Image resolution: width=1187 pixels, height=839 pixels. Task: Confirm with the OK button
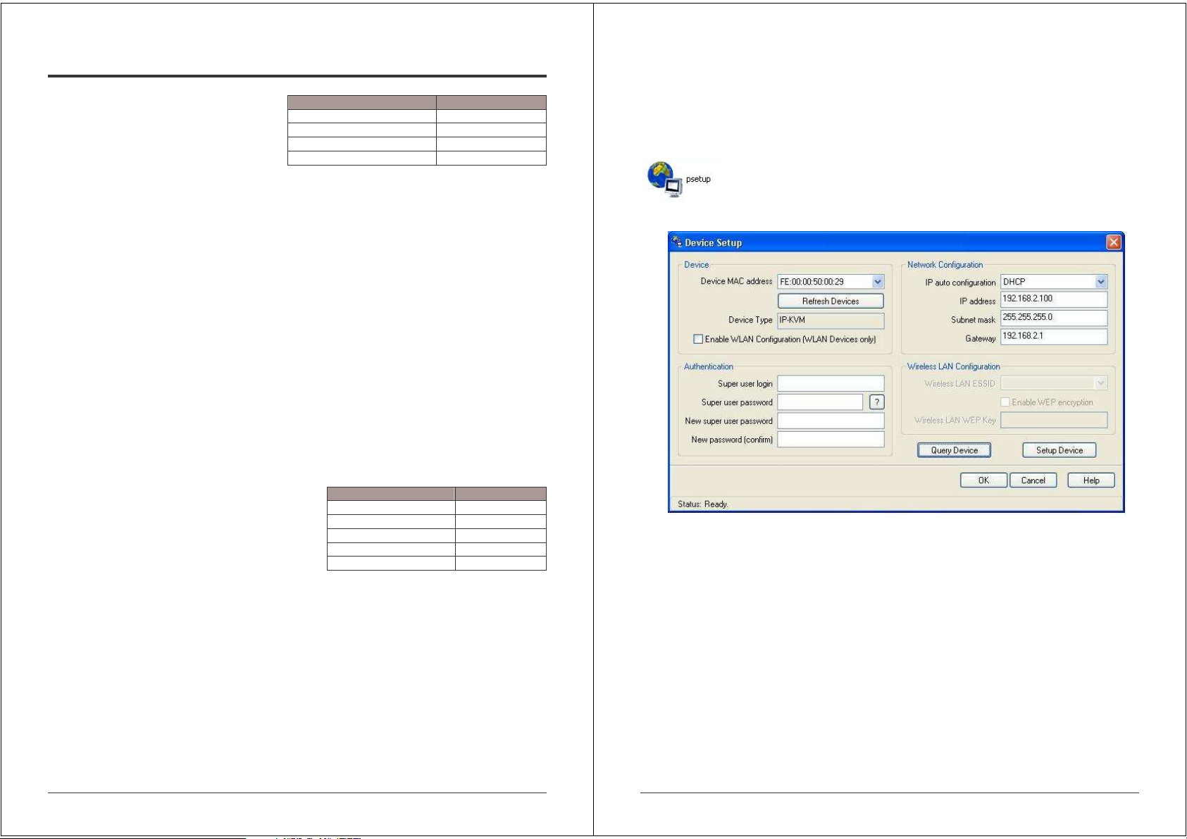click(x=983, y=480)
